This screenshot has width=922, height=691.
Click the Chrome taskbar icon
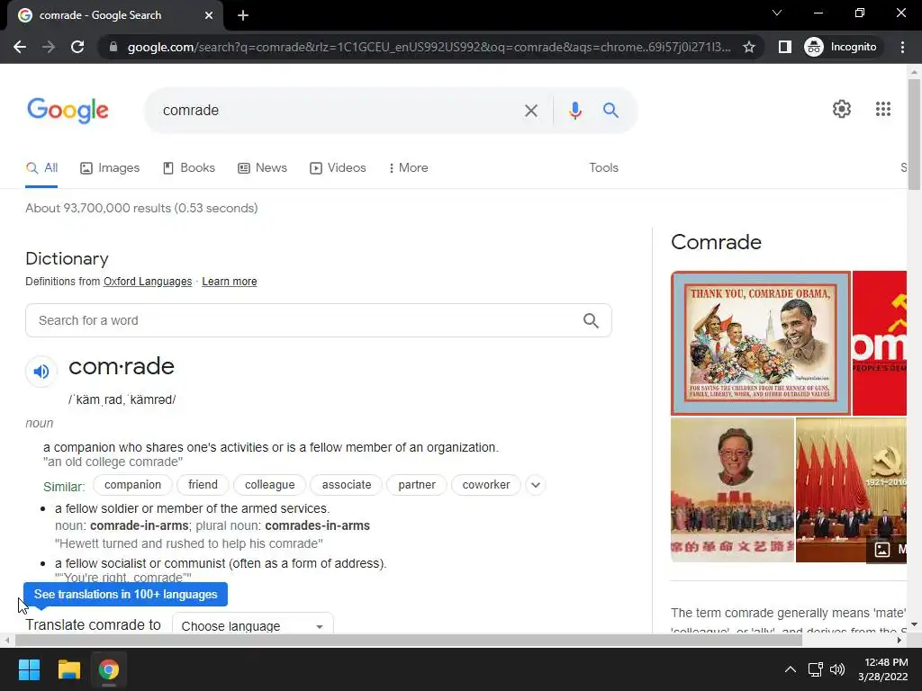click(109, 669)
